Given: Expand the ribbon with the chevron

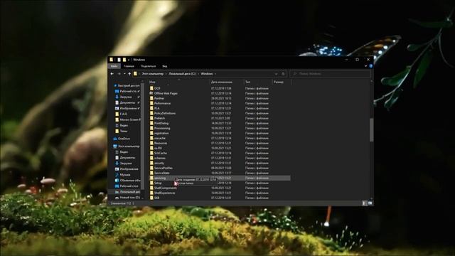Looking at the screenshot, I should [x=365, y=66].
